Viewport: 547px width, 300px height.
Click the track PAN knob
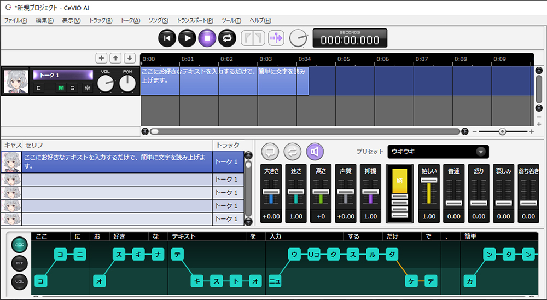pyautogui.click(x=127, y=84)
